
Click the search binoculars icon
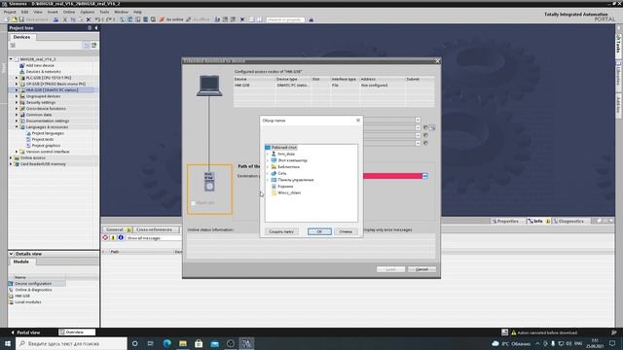pos(311,19)
